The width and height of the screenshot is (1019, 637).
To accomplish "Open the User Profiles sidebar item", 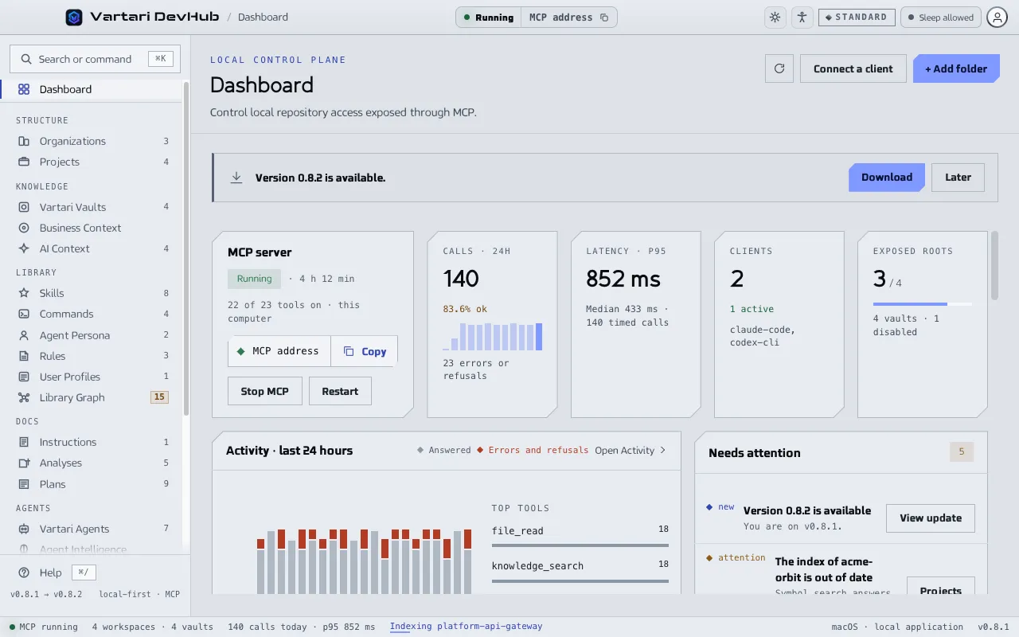I will (92, 377).
